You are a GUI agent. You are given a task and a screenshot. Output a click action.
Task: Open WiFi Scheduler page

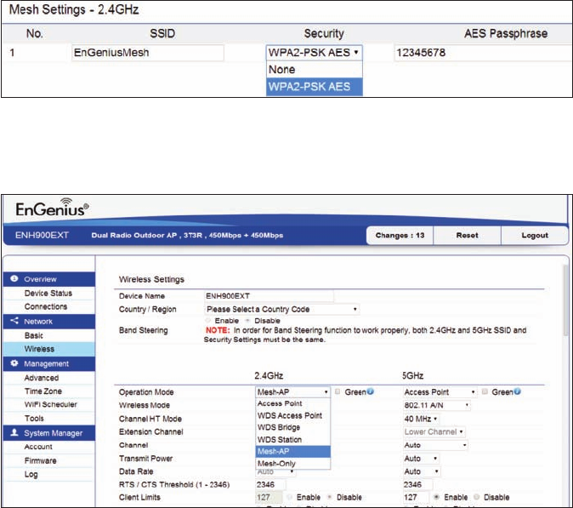point(50,404)
